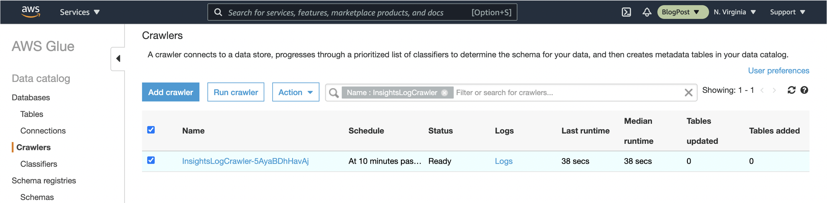Viewport: 827px width, 203px height.
Task: Open the notifications bell
Action: point(647,12)
